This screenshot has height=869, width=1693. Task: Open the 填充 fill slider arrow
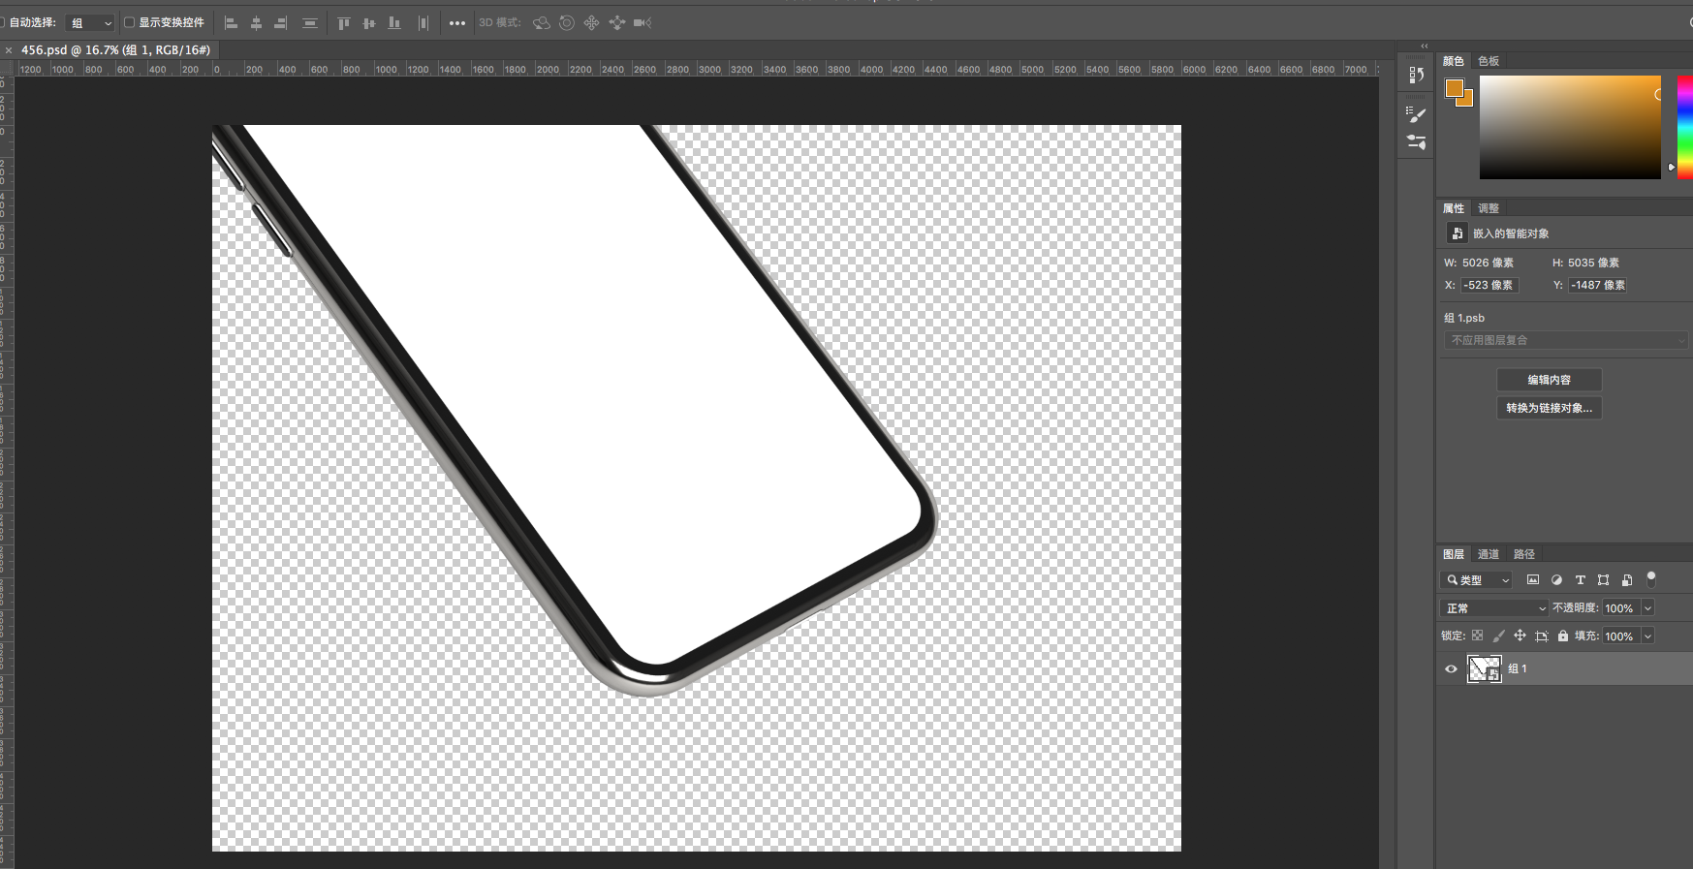pos(1647,636)
